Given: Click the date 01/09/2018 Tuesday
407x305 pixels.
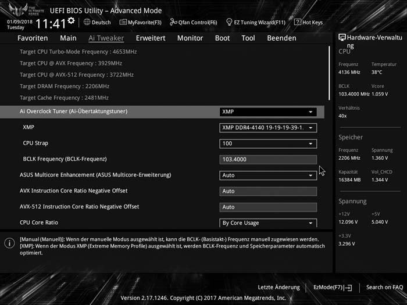Looking at the screenshot, I should pos(19,24).
